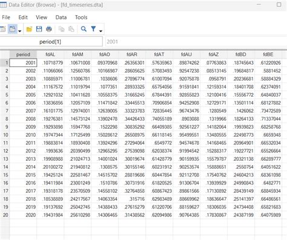Click fdAL value .20100272
Image resolution: width=287 pixels, height=240 pixels.
(50, 167)
